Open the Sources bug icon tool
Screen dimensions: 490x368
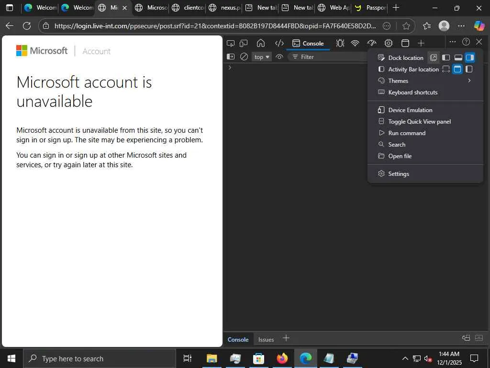[340, 43]
